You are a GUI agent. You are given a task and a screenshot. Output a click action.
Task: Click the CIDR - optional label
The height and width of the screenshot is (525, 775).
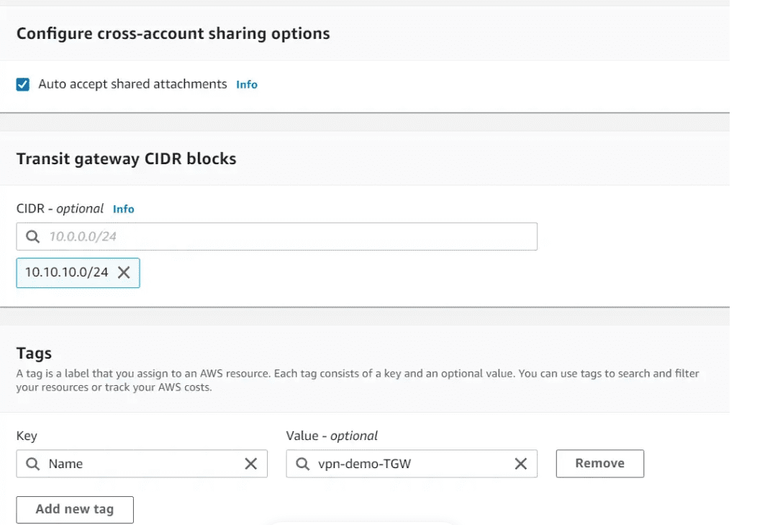pyautogui.click(x=60, y=209)
